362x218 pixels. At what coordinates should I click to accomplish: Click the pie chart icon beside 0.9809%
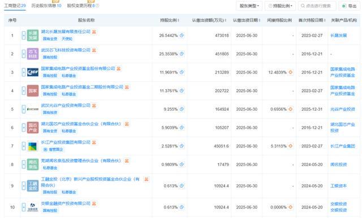tap(182, 164)
